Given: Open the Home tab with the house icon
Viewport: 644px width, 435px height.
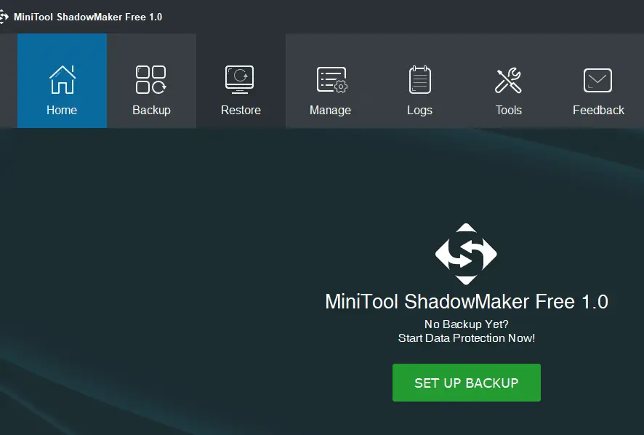Looking at the screenshot, I should coord(62,81).
